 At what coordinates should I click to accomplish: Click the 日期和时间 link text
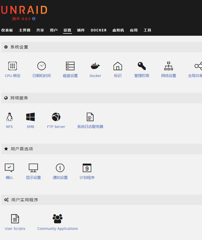[x=42, y=76]
